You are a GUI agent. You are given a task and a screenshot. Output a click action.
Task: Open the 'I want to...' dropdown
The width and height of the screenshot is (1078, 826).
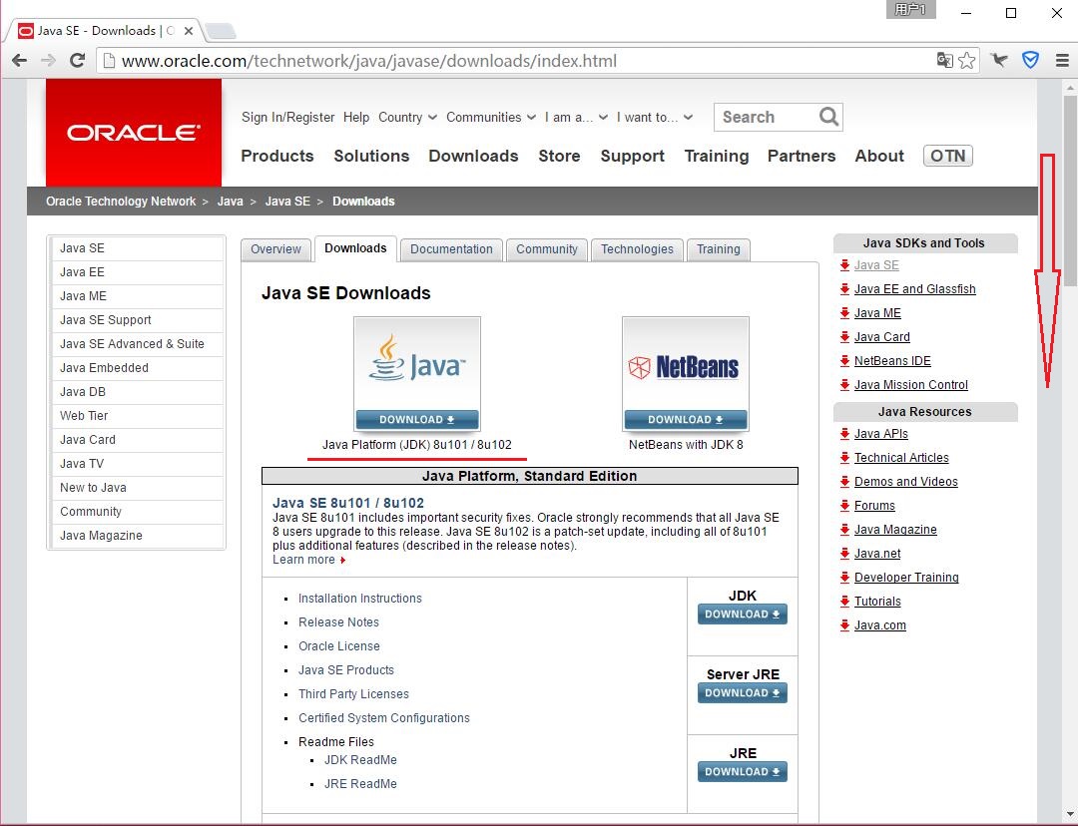(x=655, y=118)
